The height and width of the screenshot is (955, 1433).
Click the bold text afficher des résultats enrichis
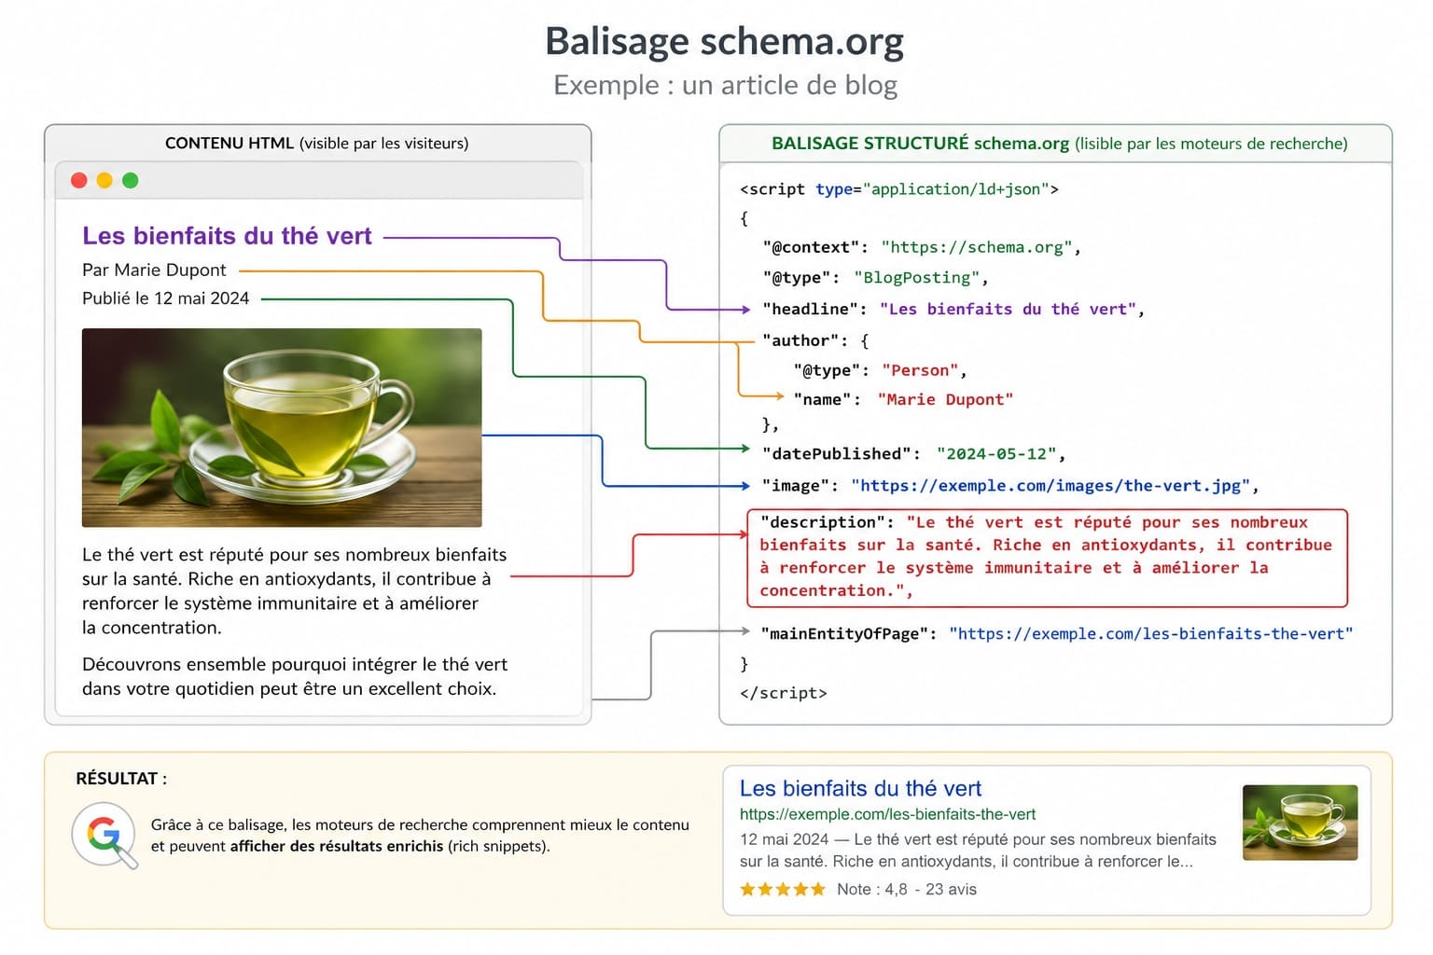337,846
